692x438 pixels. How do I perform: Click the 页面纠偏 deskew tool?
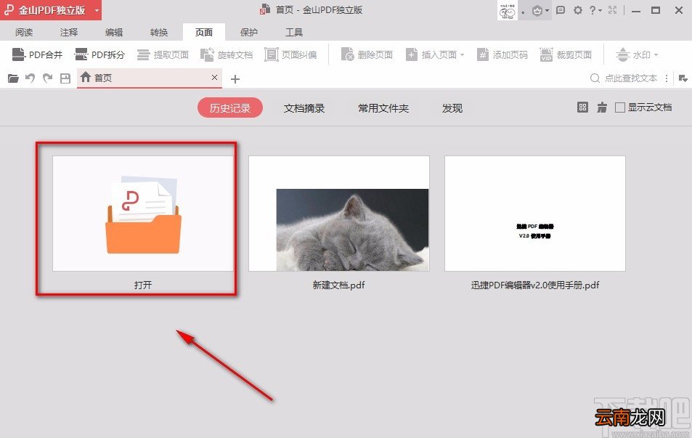[x=290, y=54]
